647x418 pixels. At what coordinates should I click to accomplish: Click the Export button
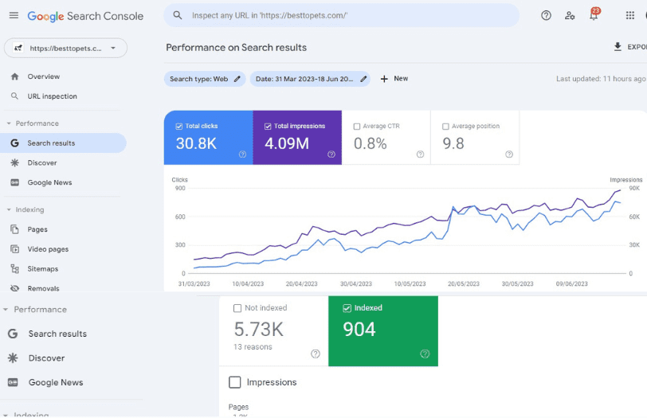tap(630, 47)
